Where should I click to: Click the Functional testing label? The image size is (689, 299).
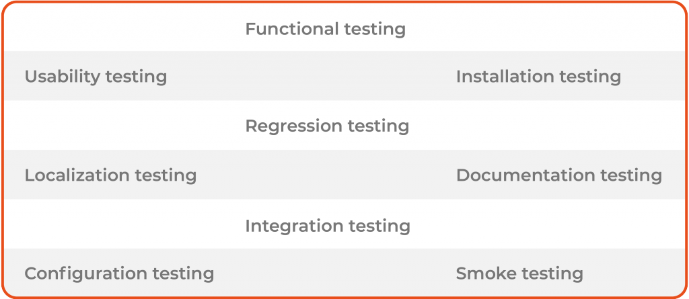coord(325,30)
